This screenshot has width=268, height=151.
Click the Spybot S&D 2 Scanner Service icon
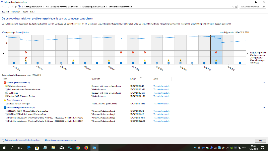point(6,96)
